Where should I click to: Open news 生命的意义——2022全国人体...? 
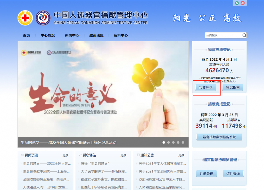(x=47, y=164)
